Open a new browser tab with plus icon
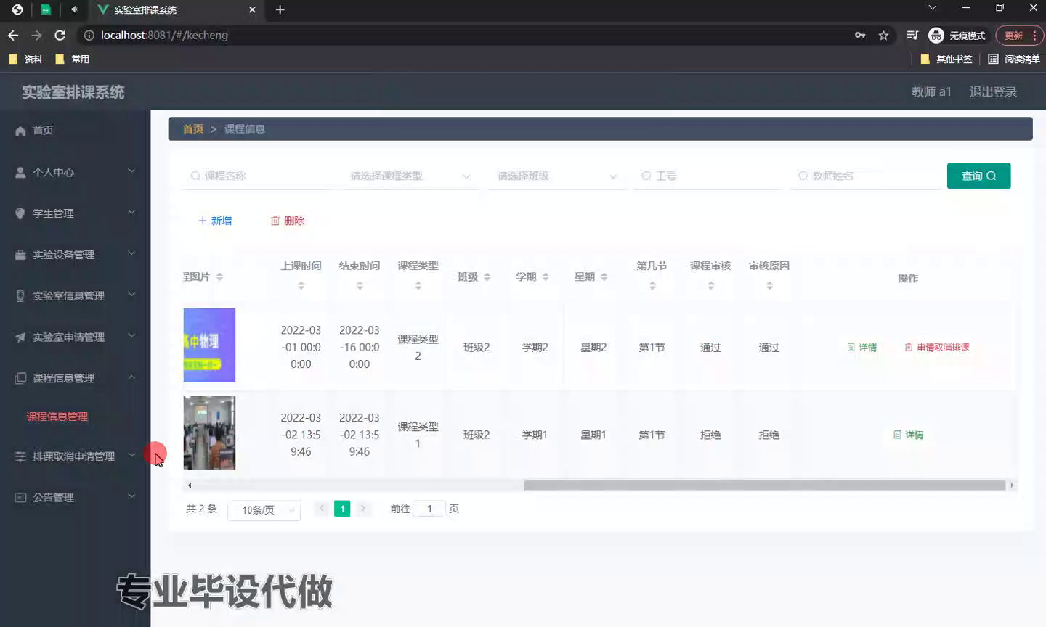 coord(280,9)
